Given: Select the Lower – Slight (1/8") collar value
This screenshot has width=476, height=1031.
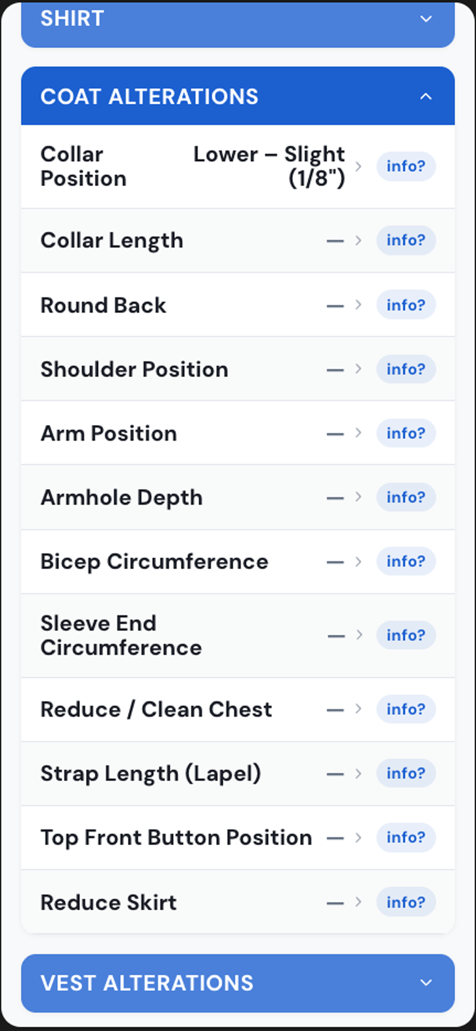Looking at the screenshot, I should point(269,166).
